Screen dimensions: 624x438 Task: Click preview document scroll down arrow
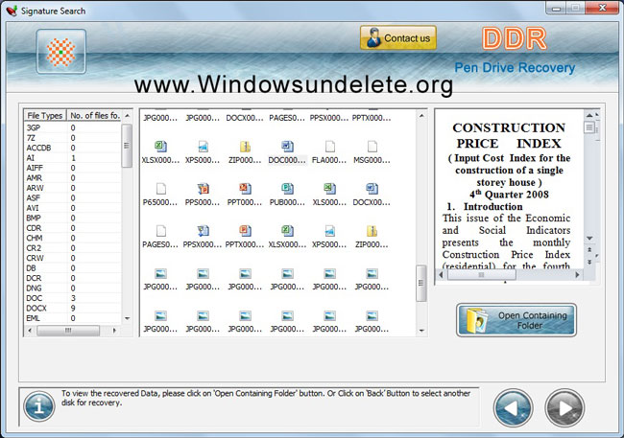pyautogui.click(x=589, y=239)
